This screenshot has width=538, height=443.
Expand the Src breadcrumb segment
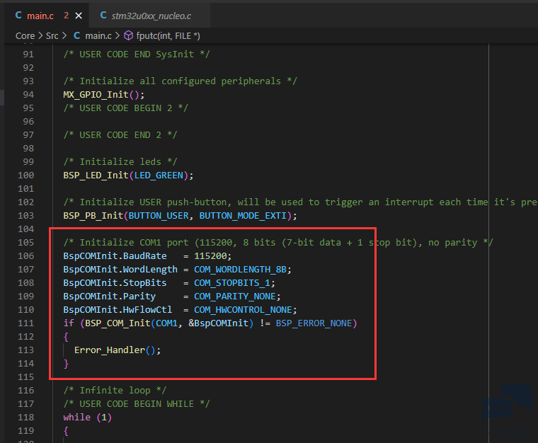(52, 35)
